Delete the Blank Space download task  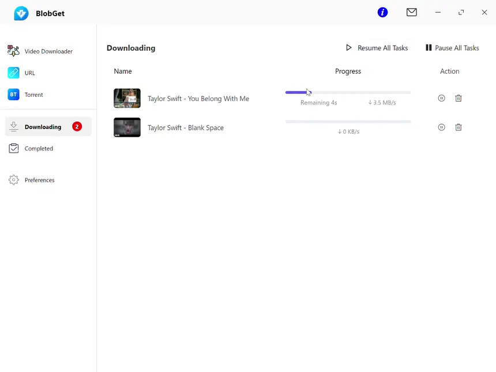tap(459, 127)
